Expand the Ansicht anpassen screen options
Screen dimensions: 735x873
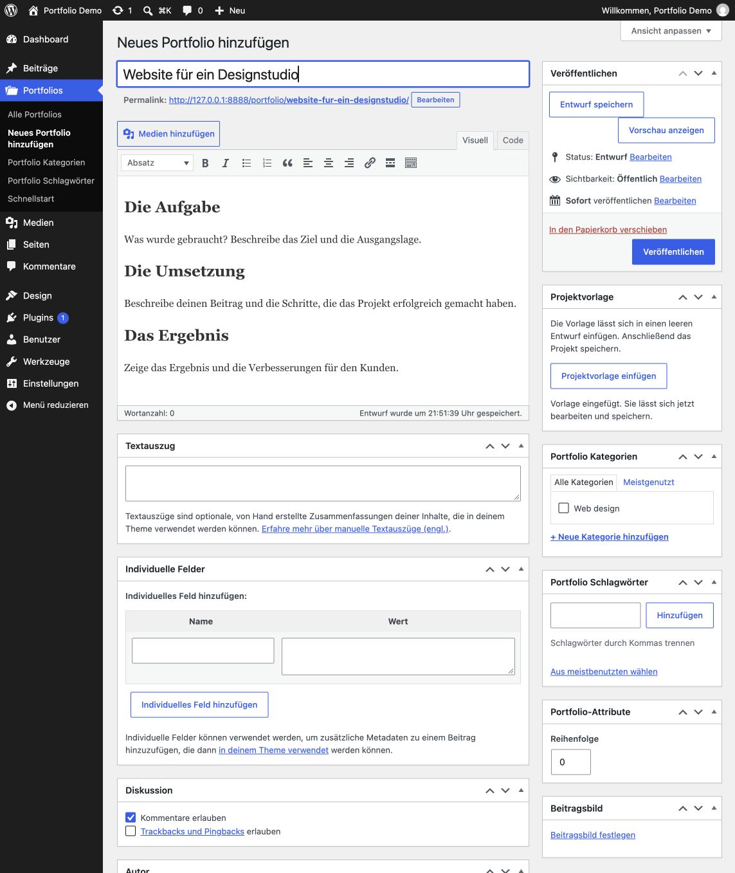pos(671,31)
